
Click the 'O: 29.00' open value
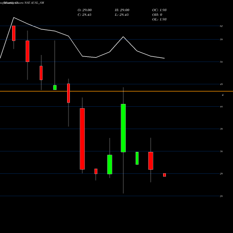85,10
